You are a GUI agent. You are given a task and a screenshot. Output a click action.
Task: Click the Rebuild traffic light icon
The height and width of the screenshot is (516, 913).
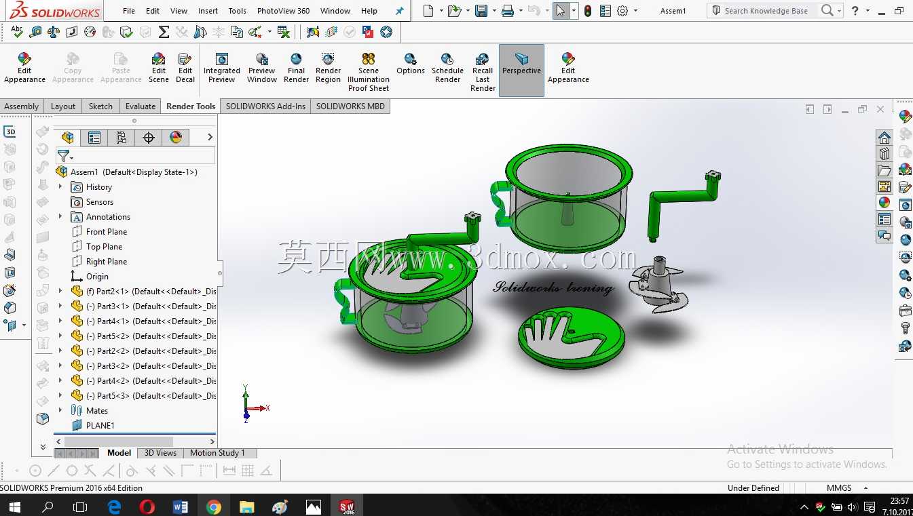587,11
